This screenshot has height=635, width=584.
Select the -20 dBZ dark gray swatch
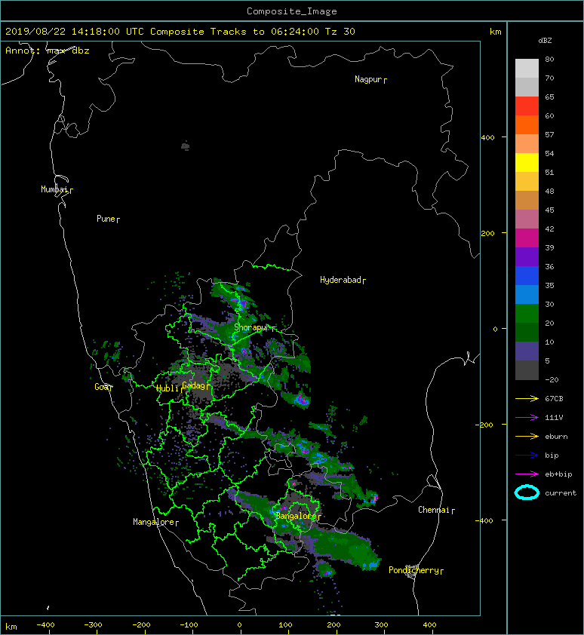pos(527,370)
